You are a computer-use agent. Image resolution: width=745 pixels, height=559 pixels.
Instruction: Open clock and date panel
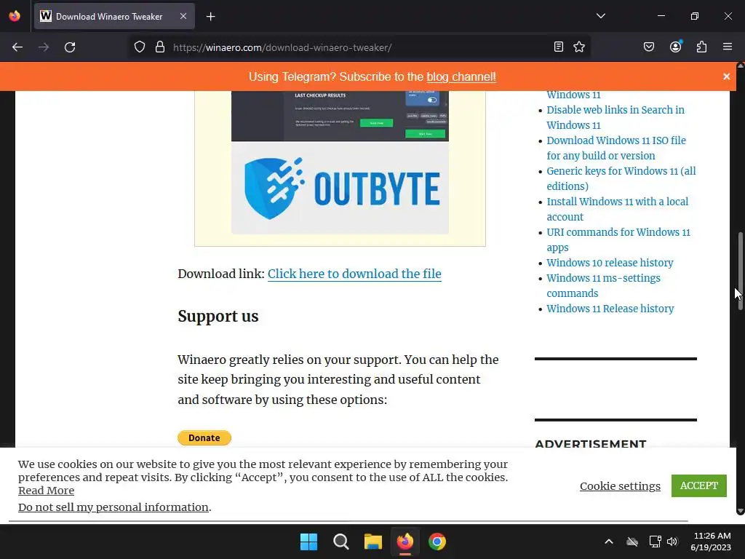pyautogui.click(x=711, y=542)
